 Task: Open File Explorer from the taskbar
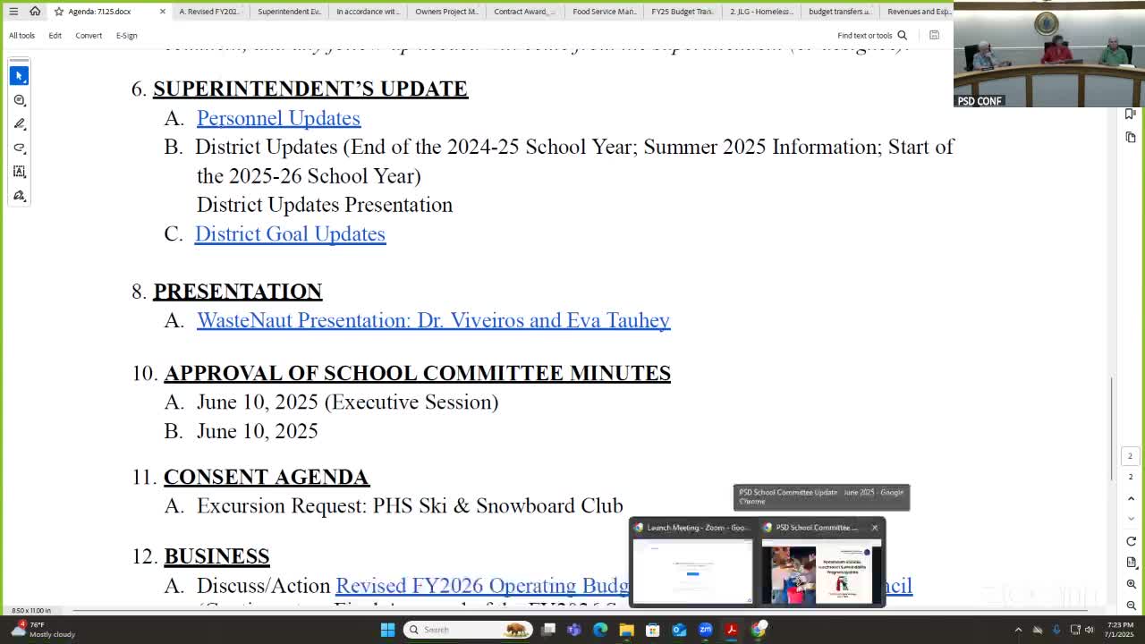click(626, 630)
